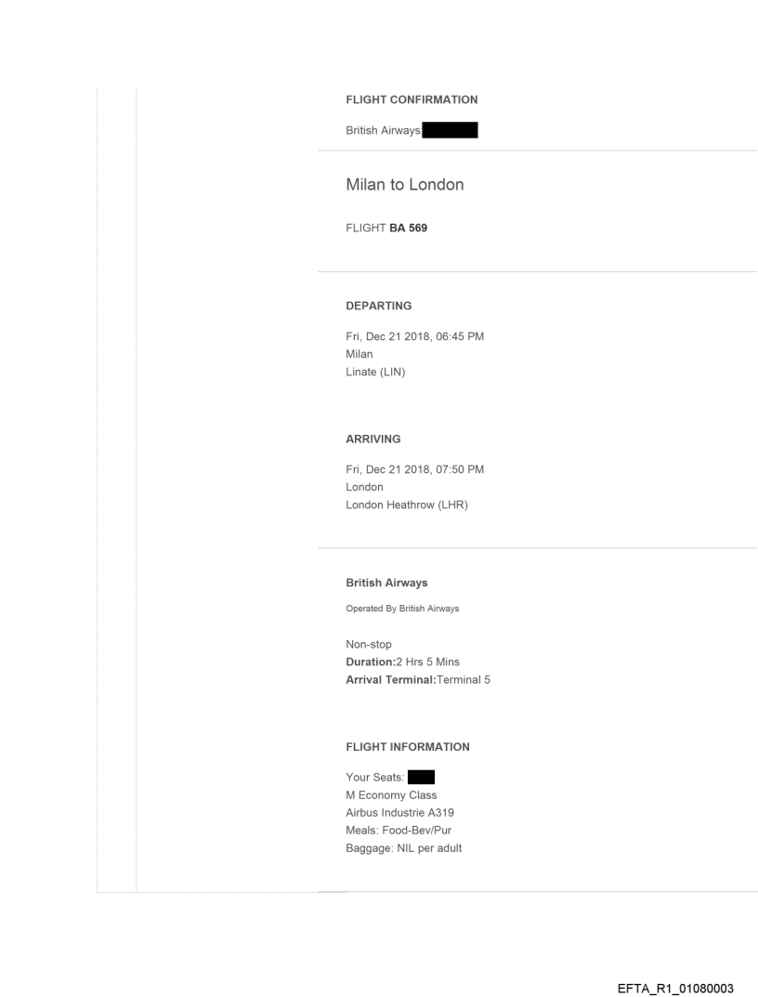Screen dimensions: 758x997
Task: Click the Duration 2 Hrs 5 Mins line
Action: (402, 662)
